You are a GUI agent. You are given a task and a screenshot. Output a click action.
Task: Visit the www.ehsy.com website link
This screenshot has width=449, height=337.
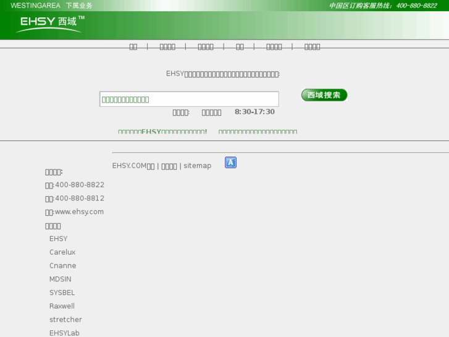coord(79,212)
